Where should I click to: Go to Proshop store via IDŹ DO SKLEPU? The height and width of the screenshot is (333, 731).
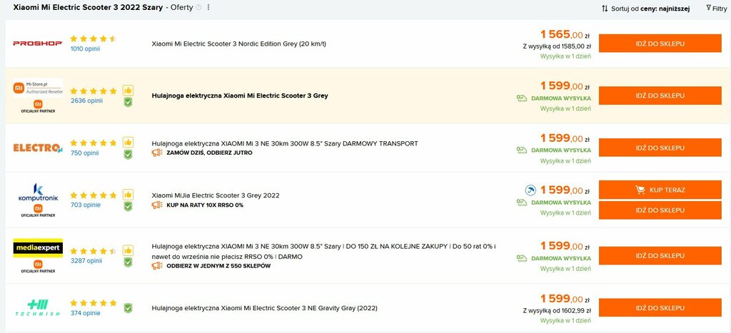pyautogui.click(x=660, y=43)
